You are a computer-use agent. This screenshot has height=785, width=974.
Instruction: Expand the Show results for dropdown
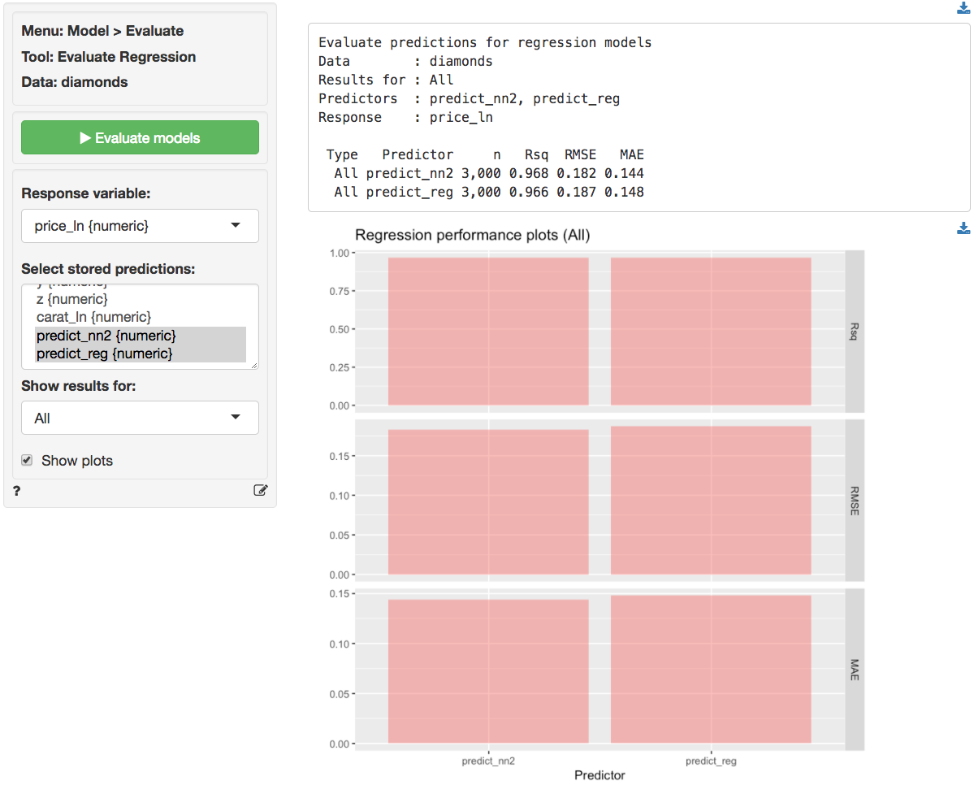point(140,418)
